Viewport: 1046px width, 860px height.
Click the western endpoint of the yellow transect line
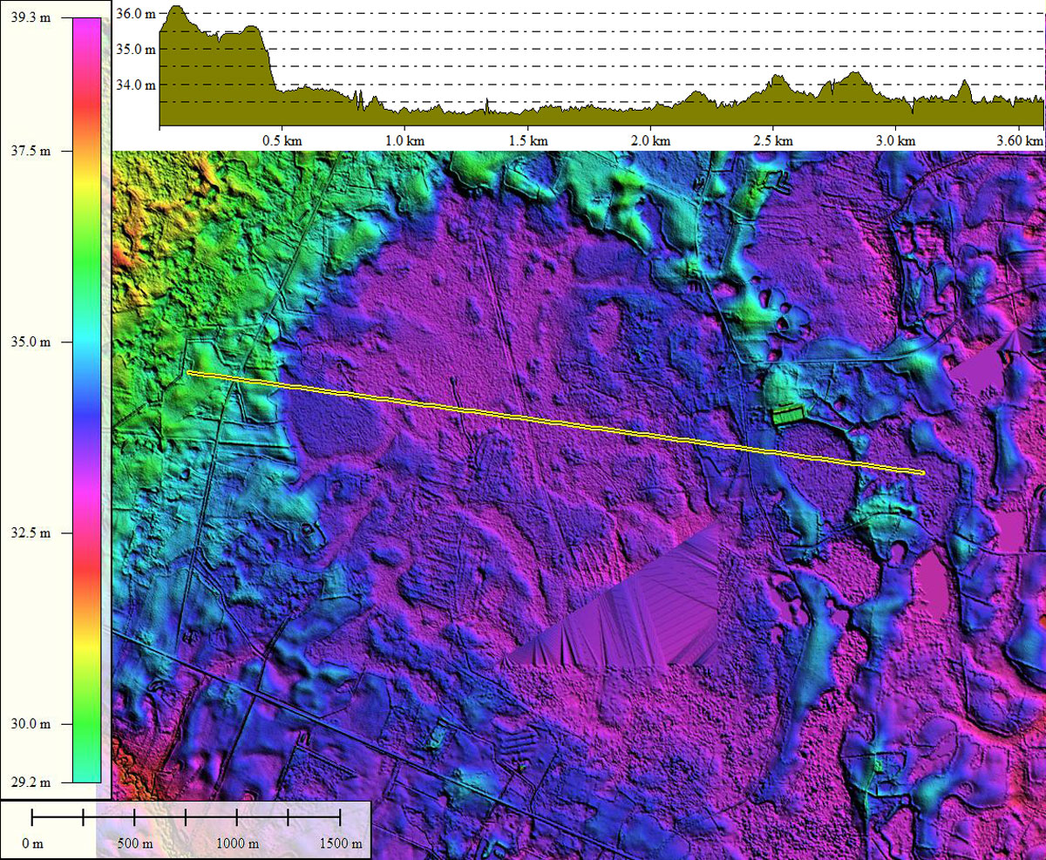coord(189,373)
